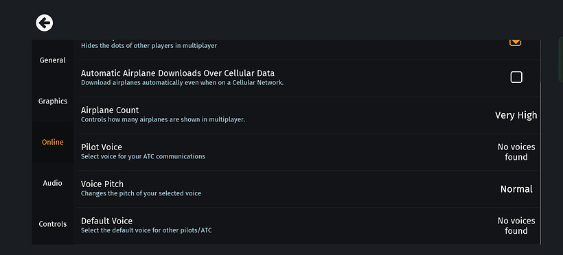The height and width of the screenshot is (255, 563).
Task: Click the 'Automatic Airplane Downloads Over Cellular Data' title
Action: coord(178,73)
